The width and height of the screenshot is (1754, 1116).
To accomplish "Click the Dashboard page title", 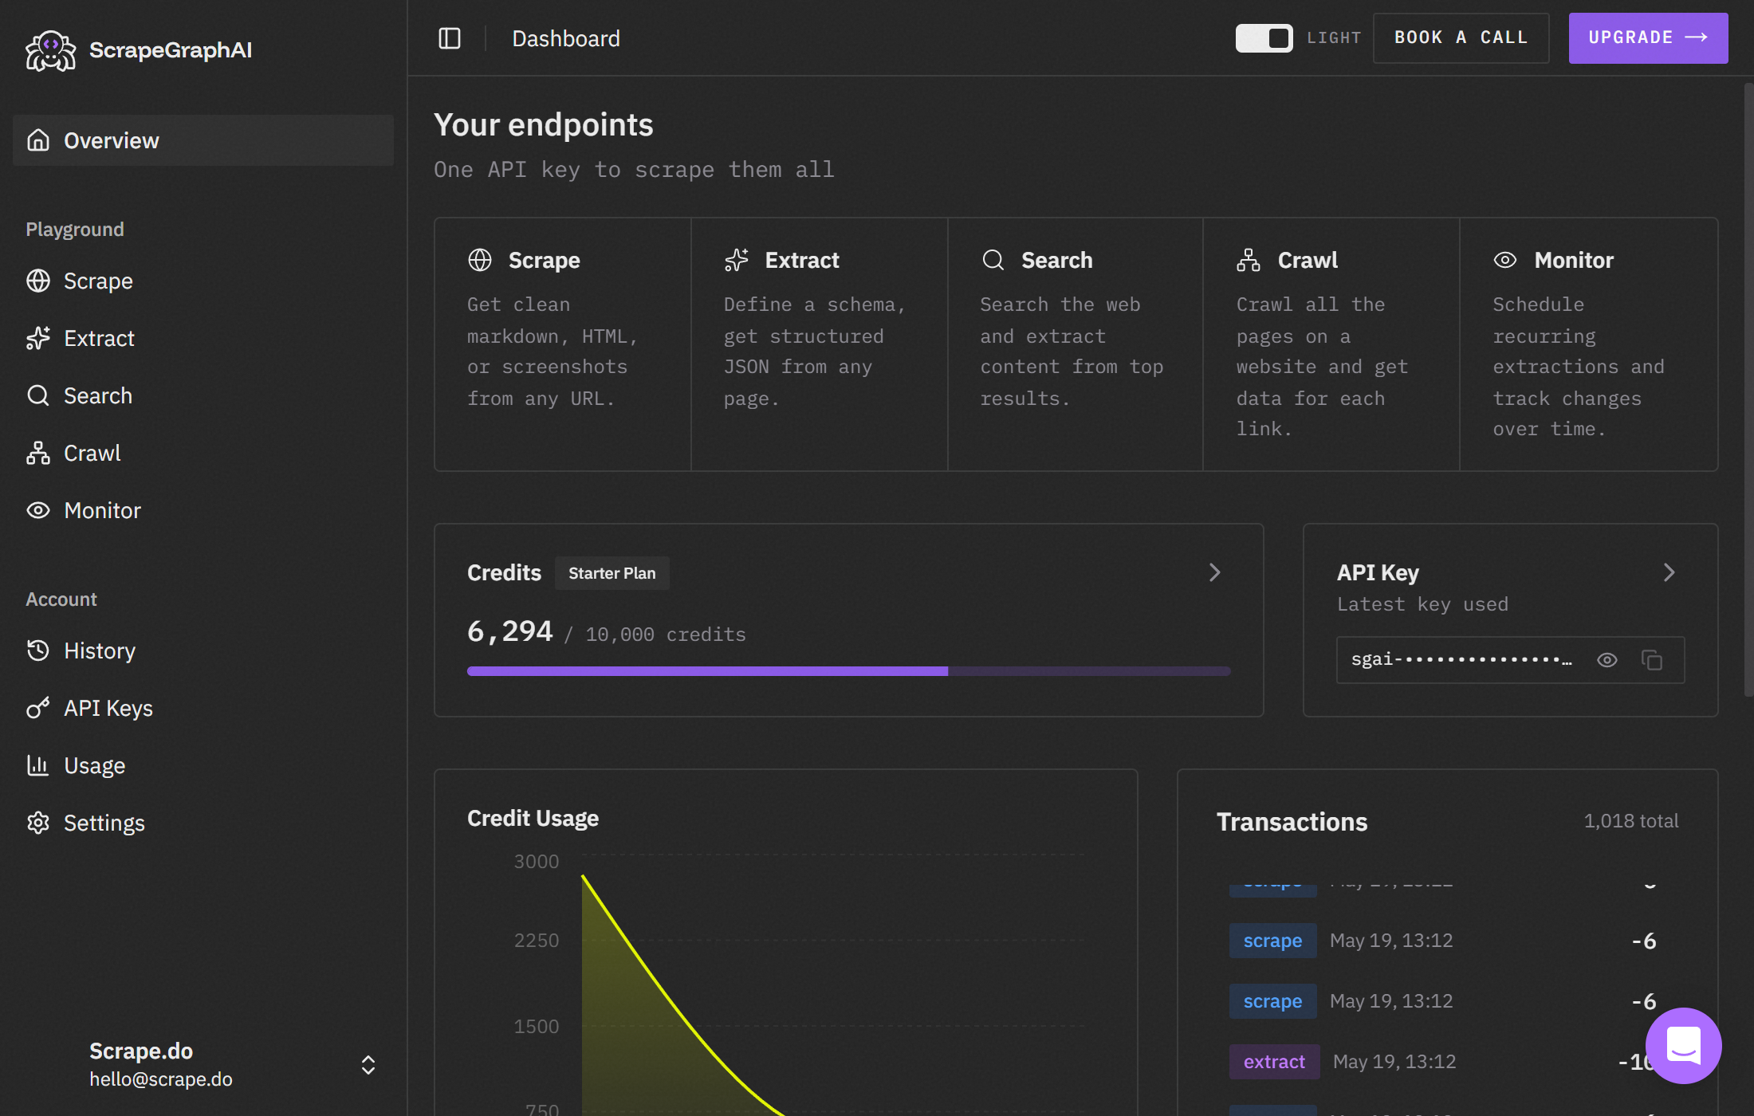I will coord(566,38).
